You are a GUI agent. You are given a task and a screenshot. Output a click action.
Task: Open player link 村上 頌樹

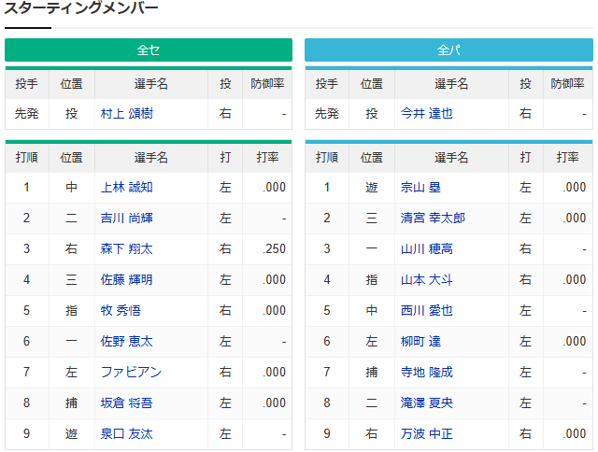(x=127, y=114)
